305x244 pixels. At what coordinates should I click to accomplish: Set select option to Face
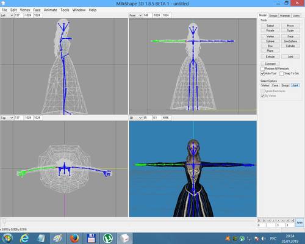275,85
